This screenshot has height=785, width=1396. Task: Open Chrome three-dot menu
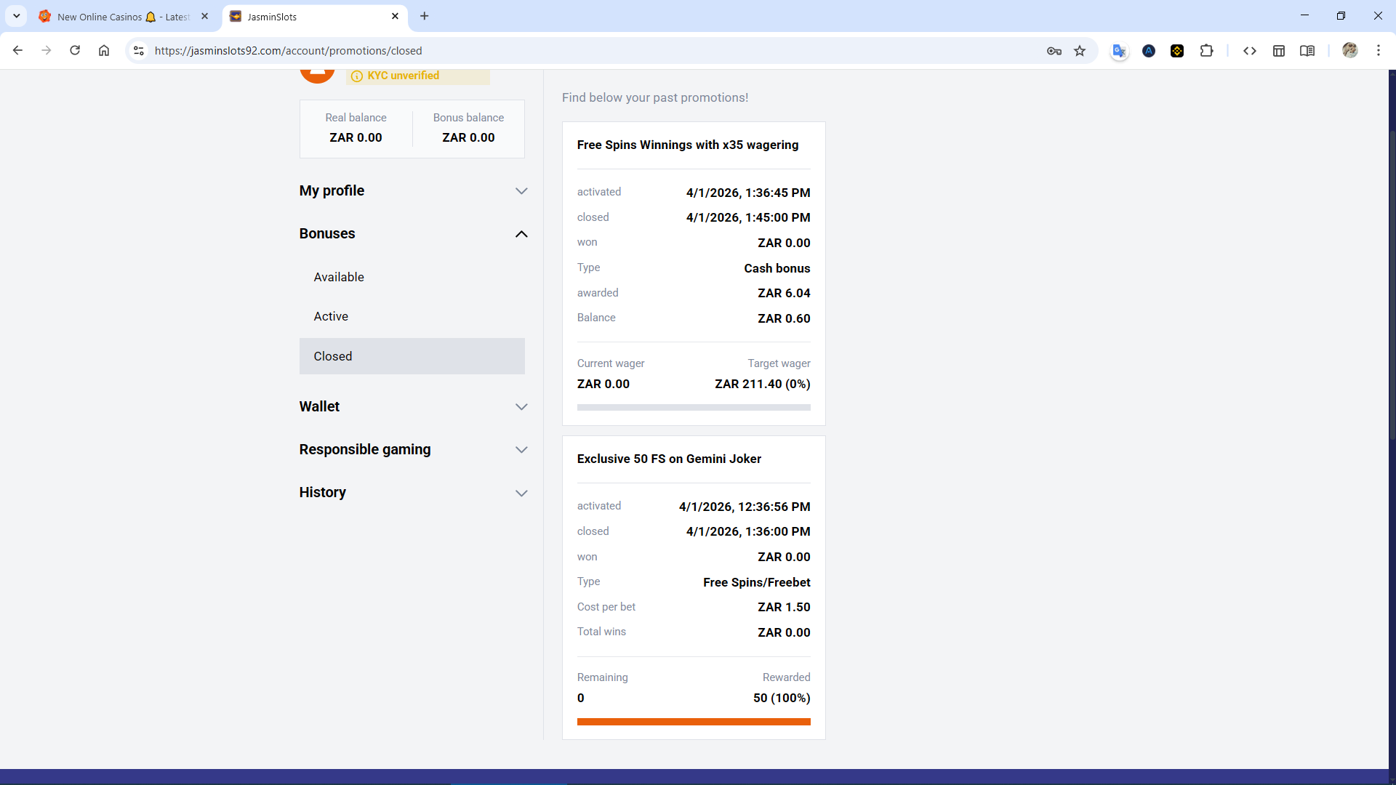pos(1378,50)
